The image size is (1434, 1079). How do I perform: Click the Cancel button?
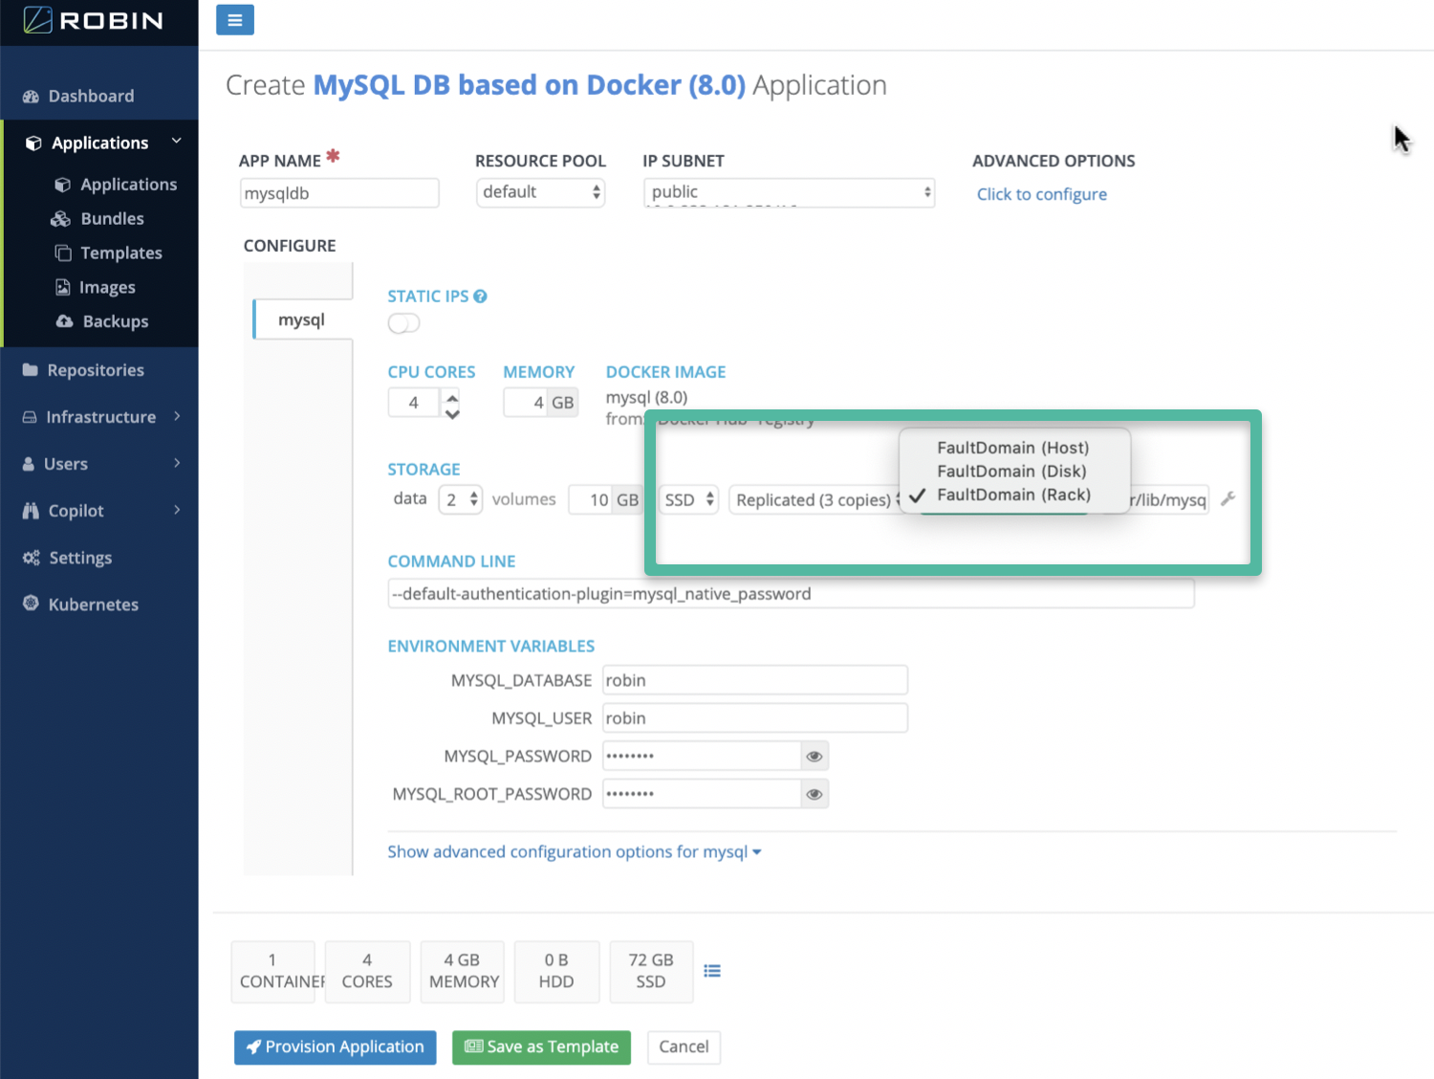[684, 1047]
